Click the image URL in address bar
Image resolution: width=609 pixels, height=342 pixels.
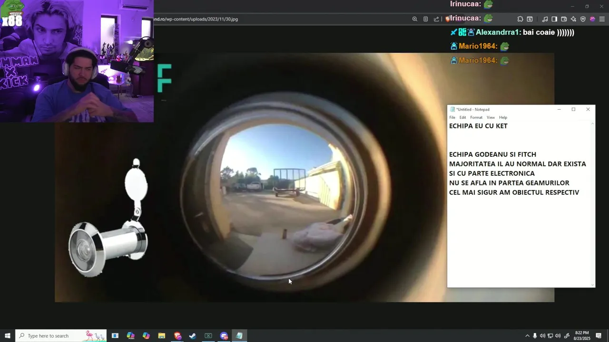coord(196,19)
